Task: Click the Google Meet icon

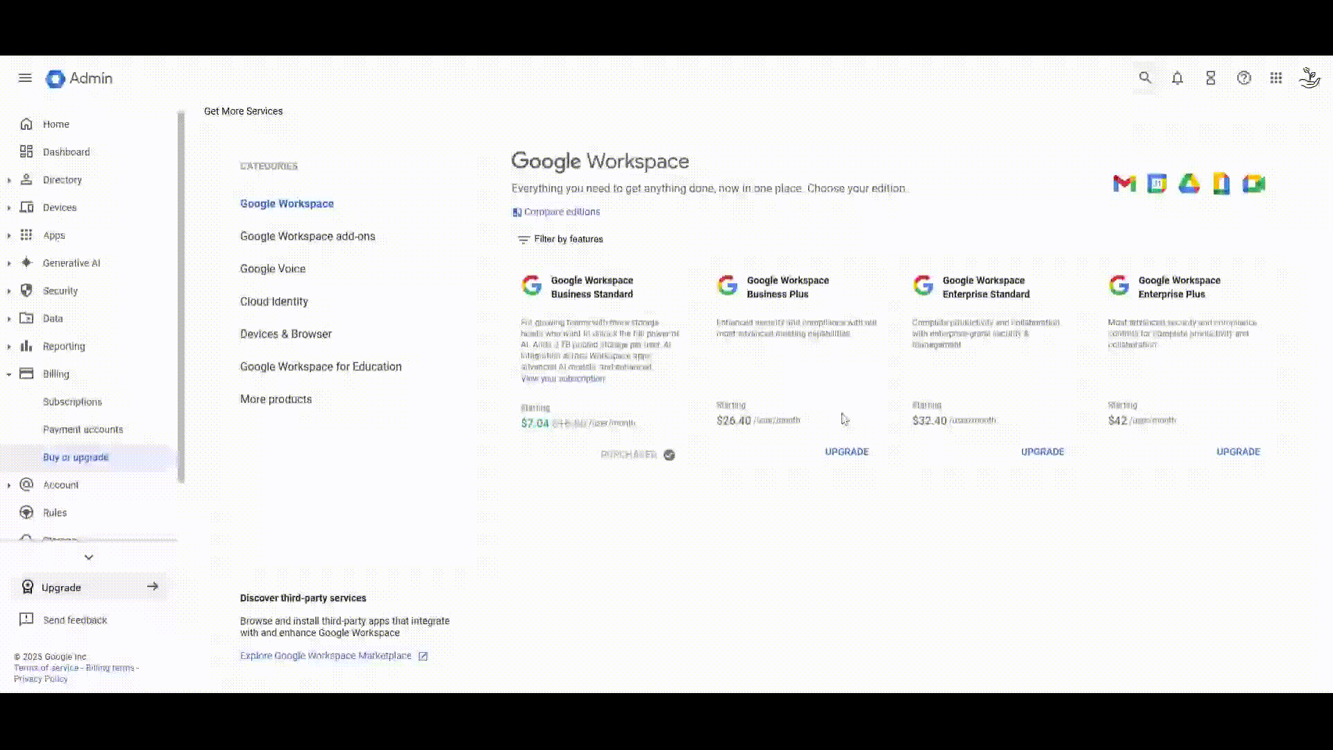Action: tap(1254, 184)
